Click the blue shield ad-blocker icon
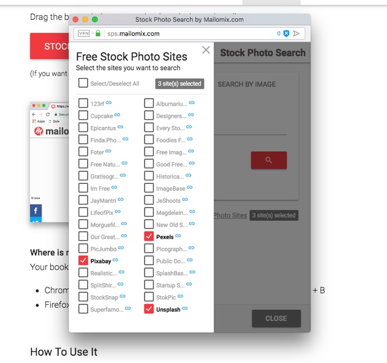 point(286,33)
